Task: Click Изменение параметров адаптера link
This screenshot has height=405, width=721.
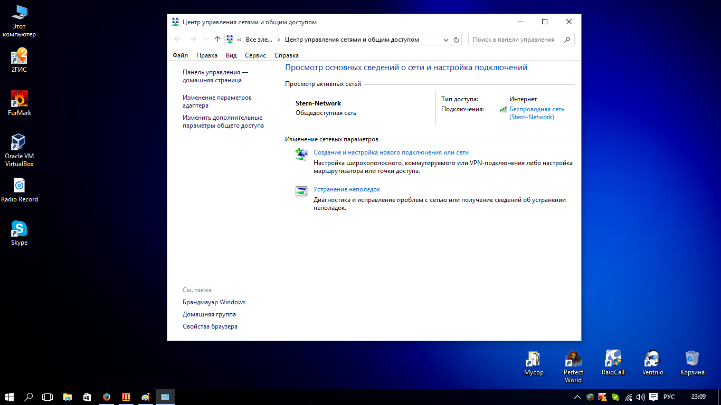Action: pos(217,101)
